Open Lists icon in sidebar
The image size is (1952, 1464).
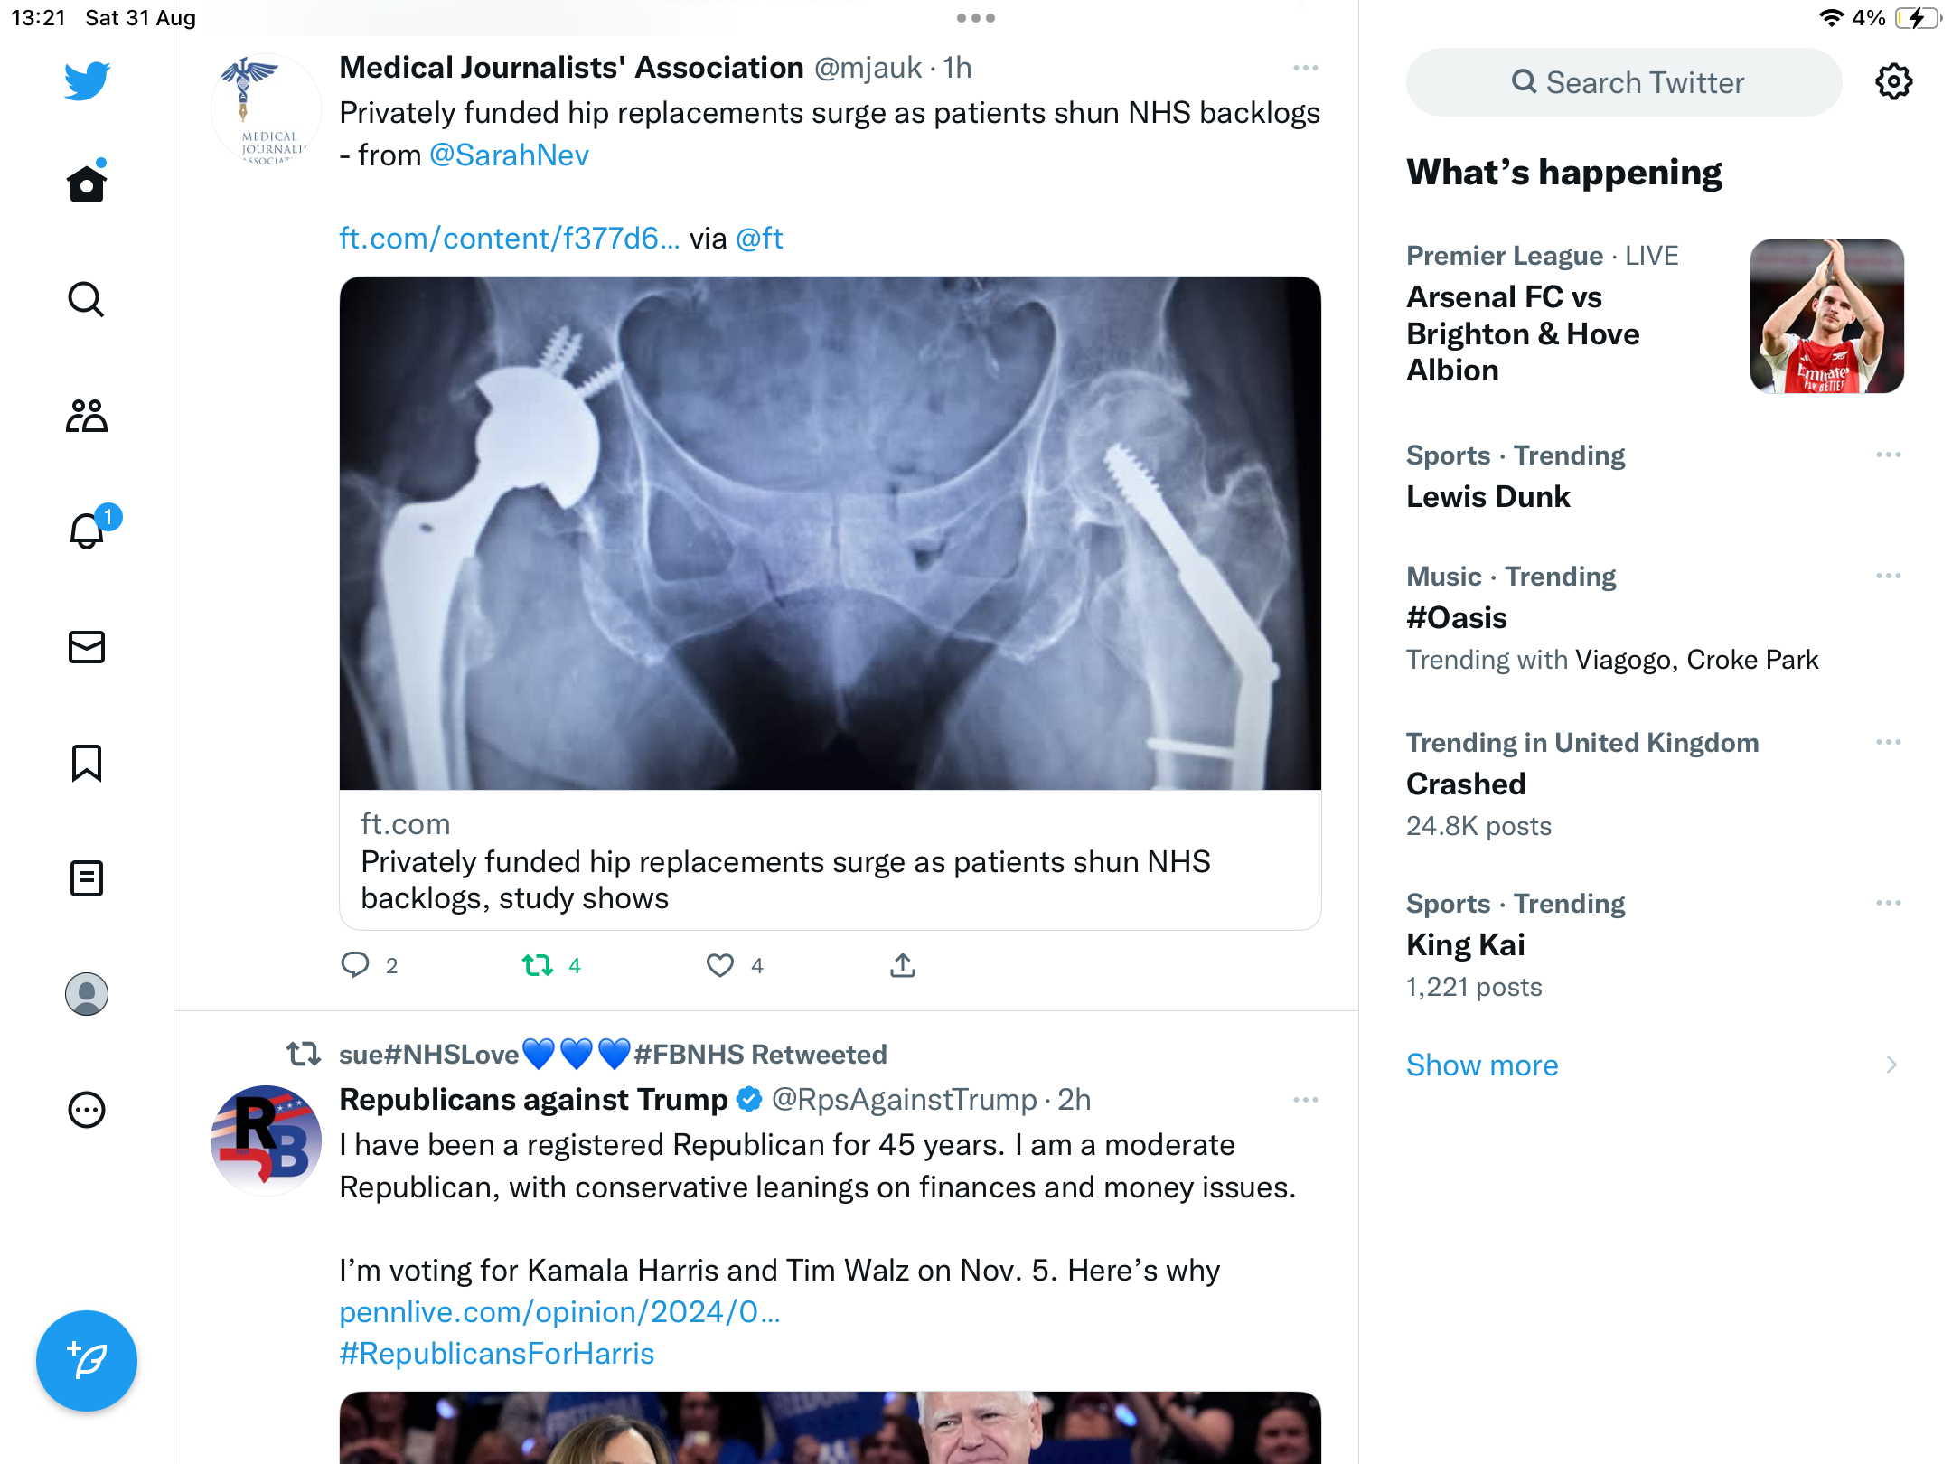point(87,878)
